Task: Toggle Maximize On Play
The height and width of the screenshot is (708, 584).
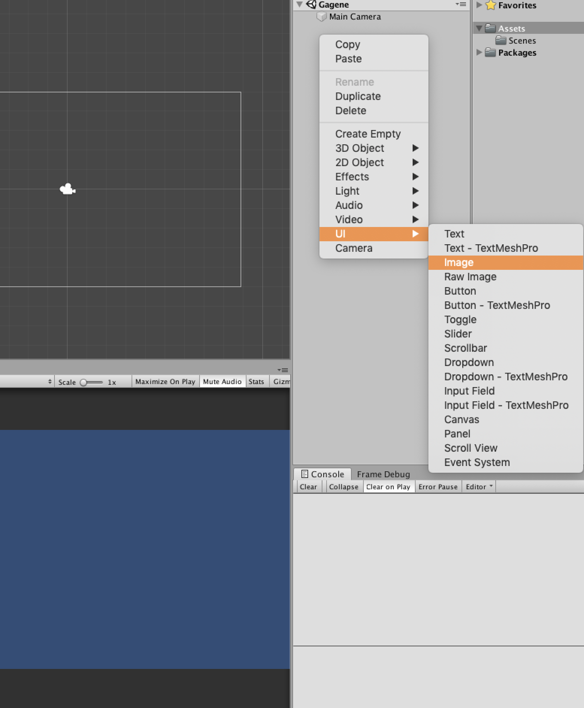Action: (x=165, y=381)
